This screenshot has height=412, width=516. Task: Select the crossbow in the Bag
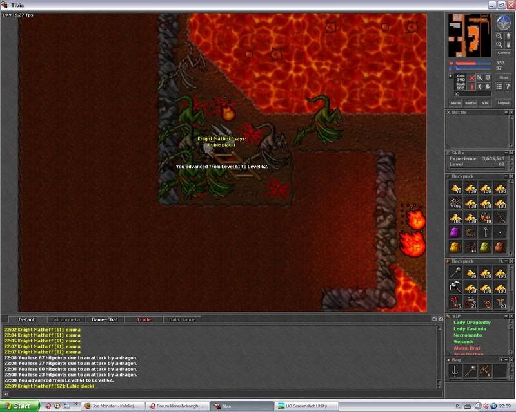[485, 371]
